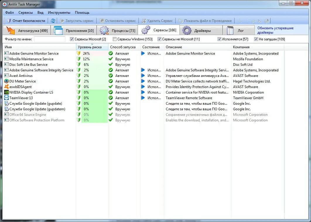Switch to the Лог tab
311x222 pixels.
click(239, 30)
